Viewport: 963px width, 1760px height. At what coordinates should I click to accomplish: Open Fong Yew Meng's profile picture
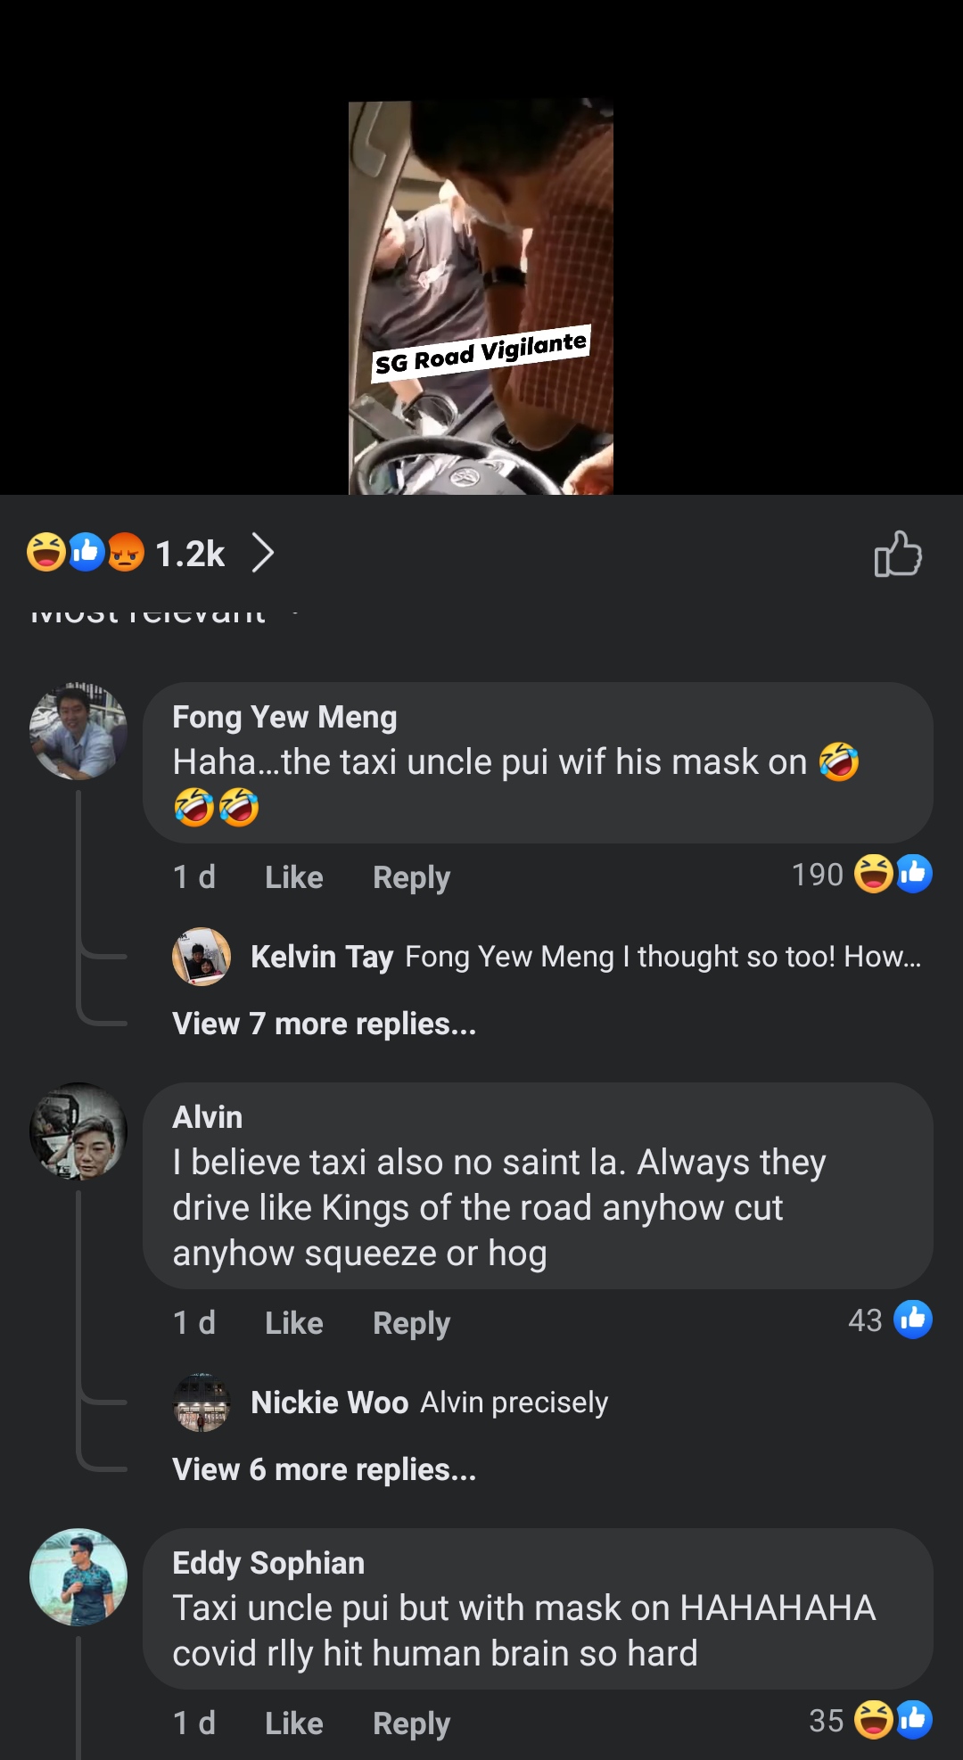[x=78, y=732]
